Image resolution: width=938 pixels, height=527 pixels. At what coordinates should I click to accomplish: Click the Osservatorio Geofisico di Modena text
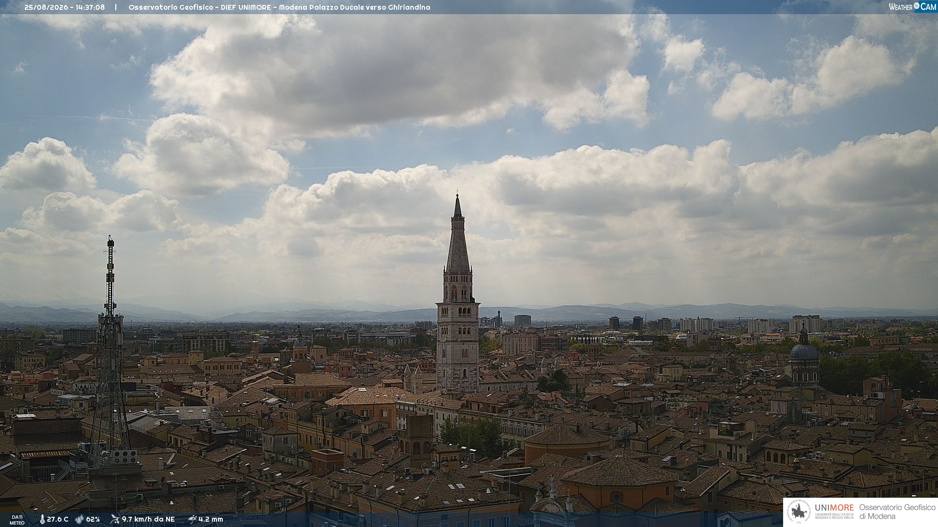[897, 512]
